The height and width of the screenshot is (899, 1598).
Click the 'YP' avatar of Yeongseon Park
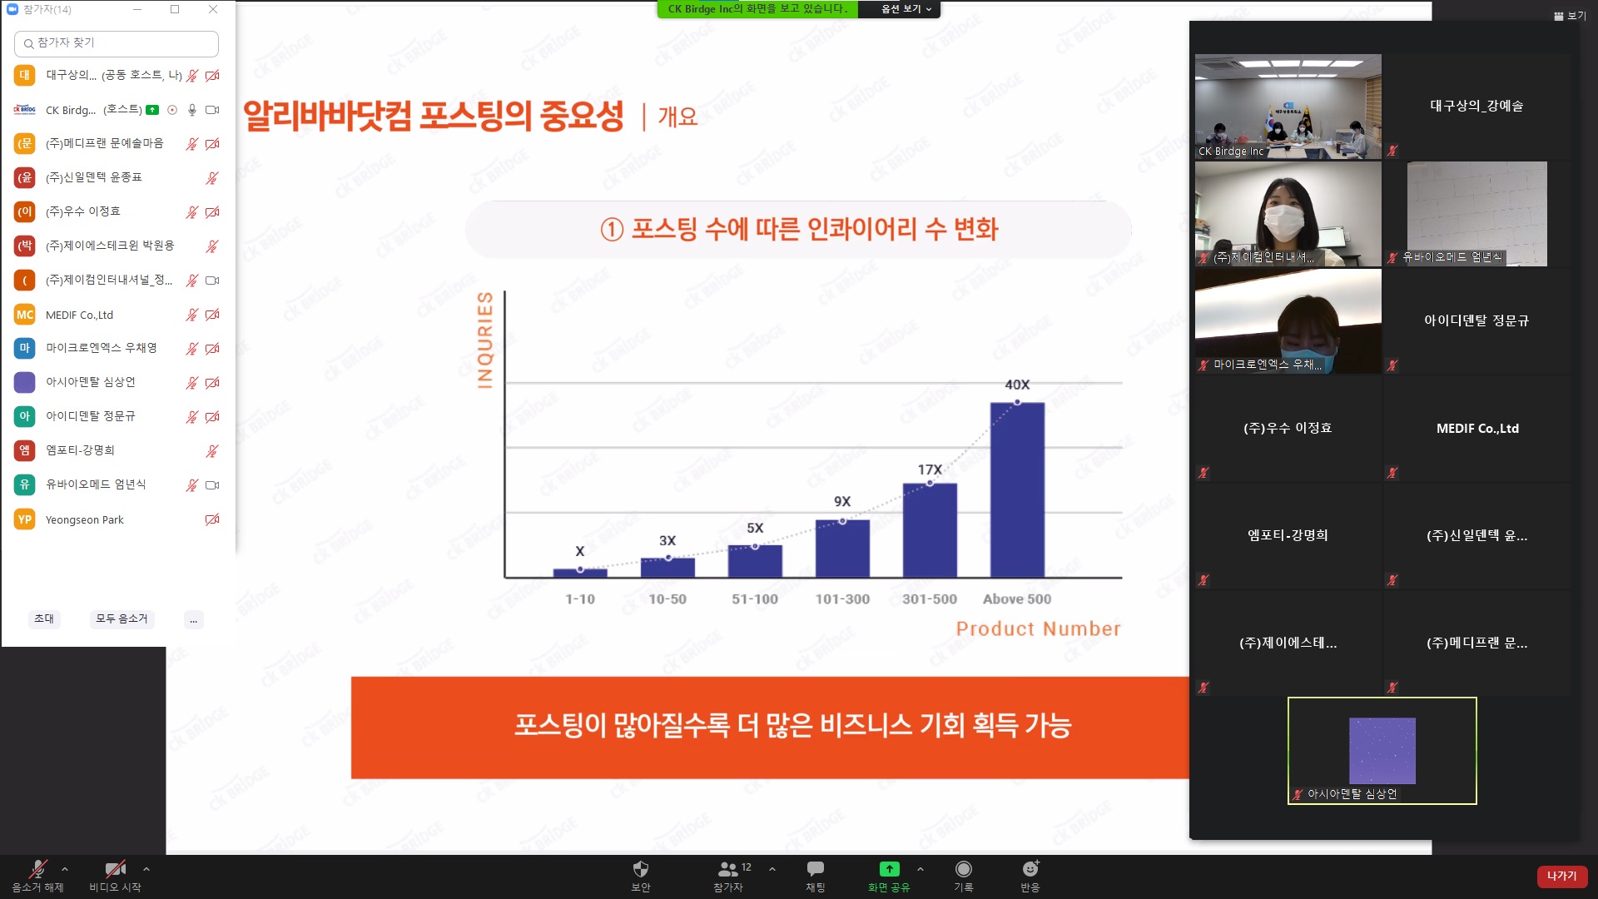click(25, 519)
